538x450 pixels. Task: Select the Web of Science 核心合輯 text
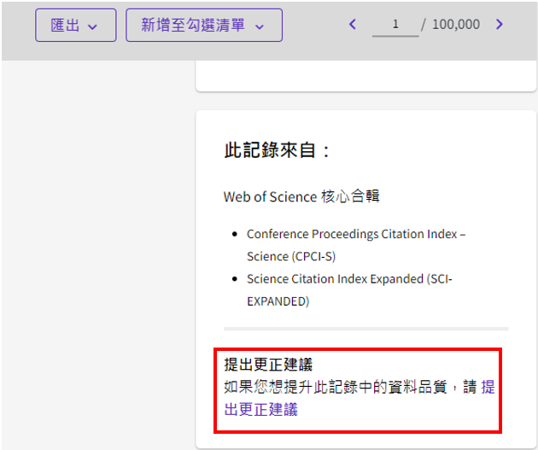[301, 196]
